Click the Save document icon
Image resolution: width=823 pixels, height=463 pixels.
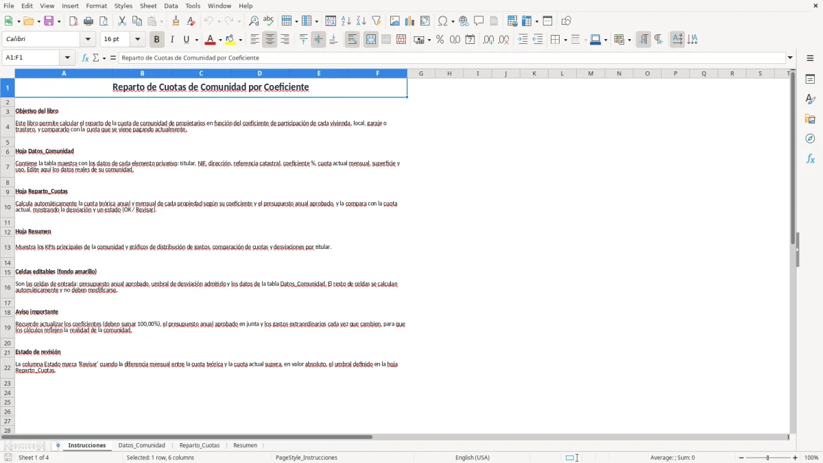pos(49,21)
